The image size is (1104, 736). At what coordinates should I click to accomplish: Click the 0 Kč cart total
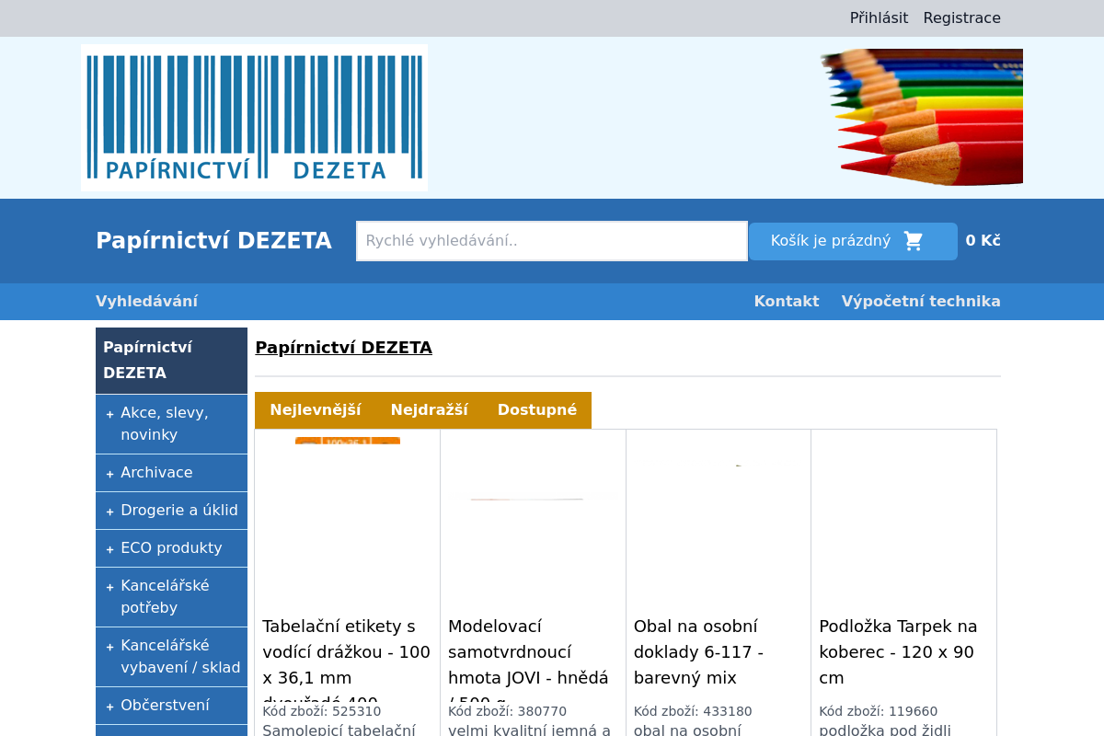coord(983,241)
